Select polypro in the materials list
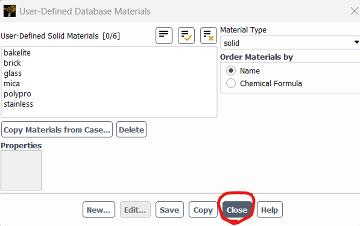360x226 pixels. click(17, 93)
